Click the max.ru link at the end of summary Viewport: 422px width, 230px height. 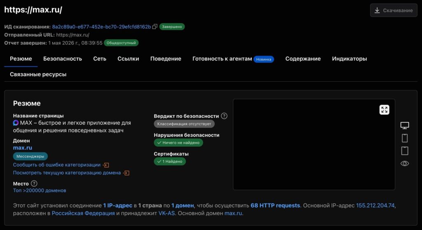point(233,213)
